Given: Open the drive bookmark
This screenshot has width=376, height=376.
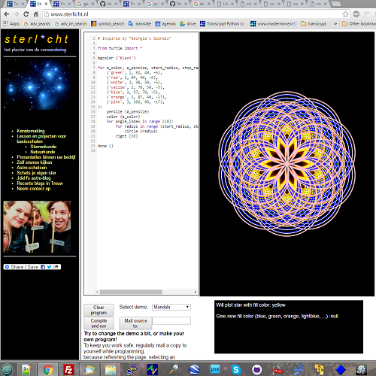Looking at the screenshot, I should coord(188,24).
